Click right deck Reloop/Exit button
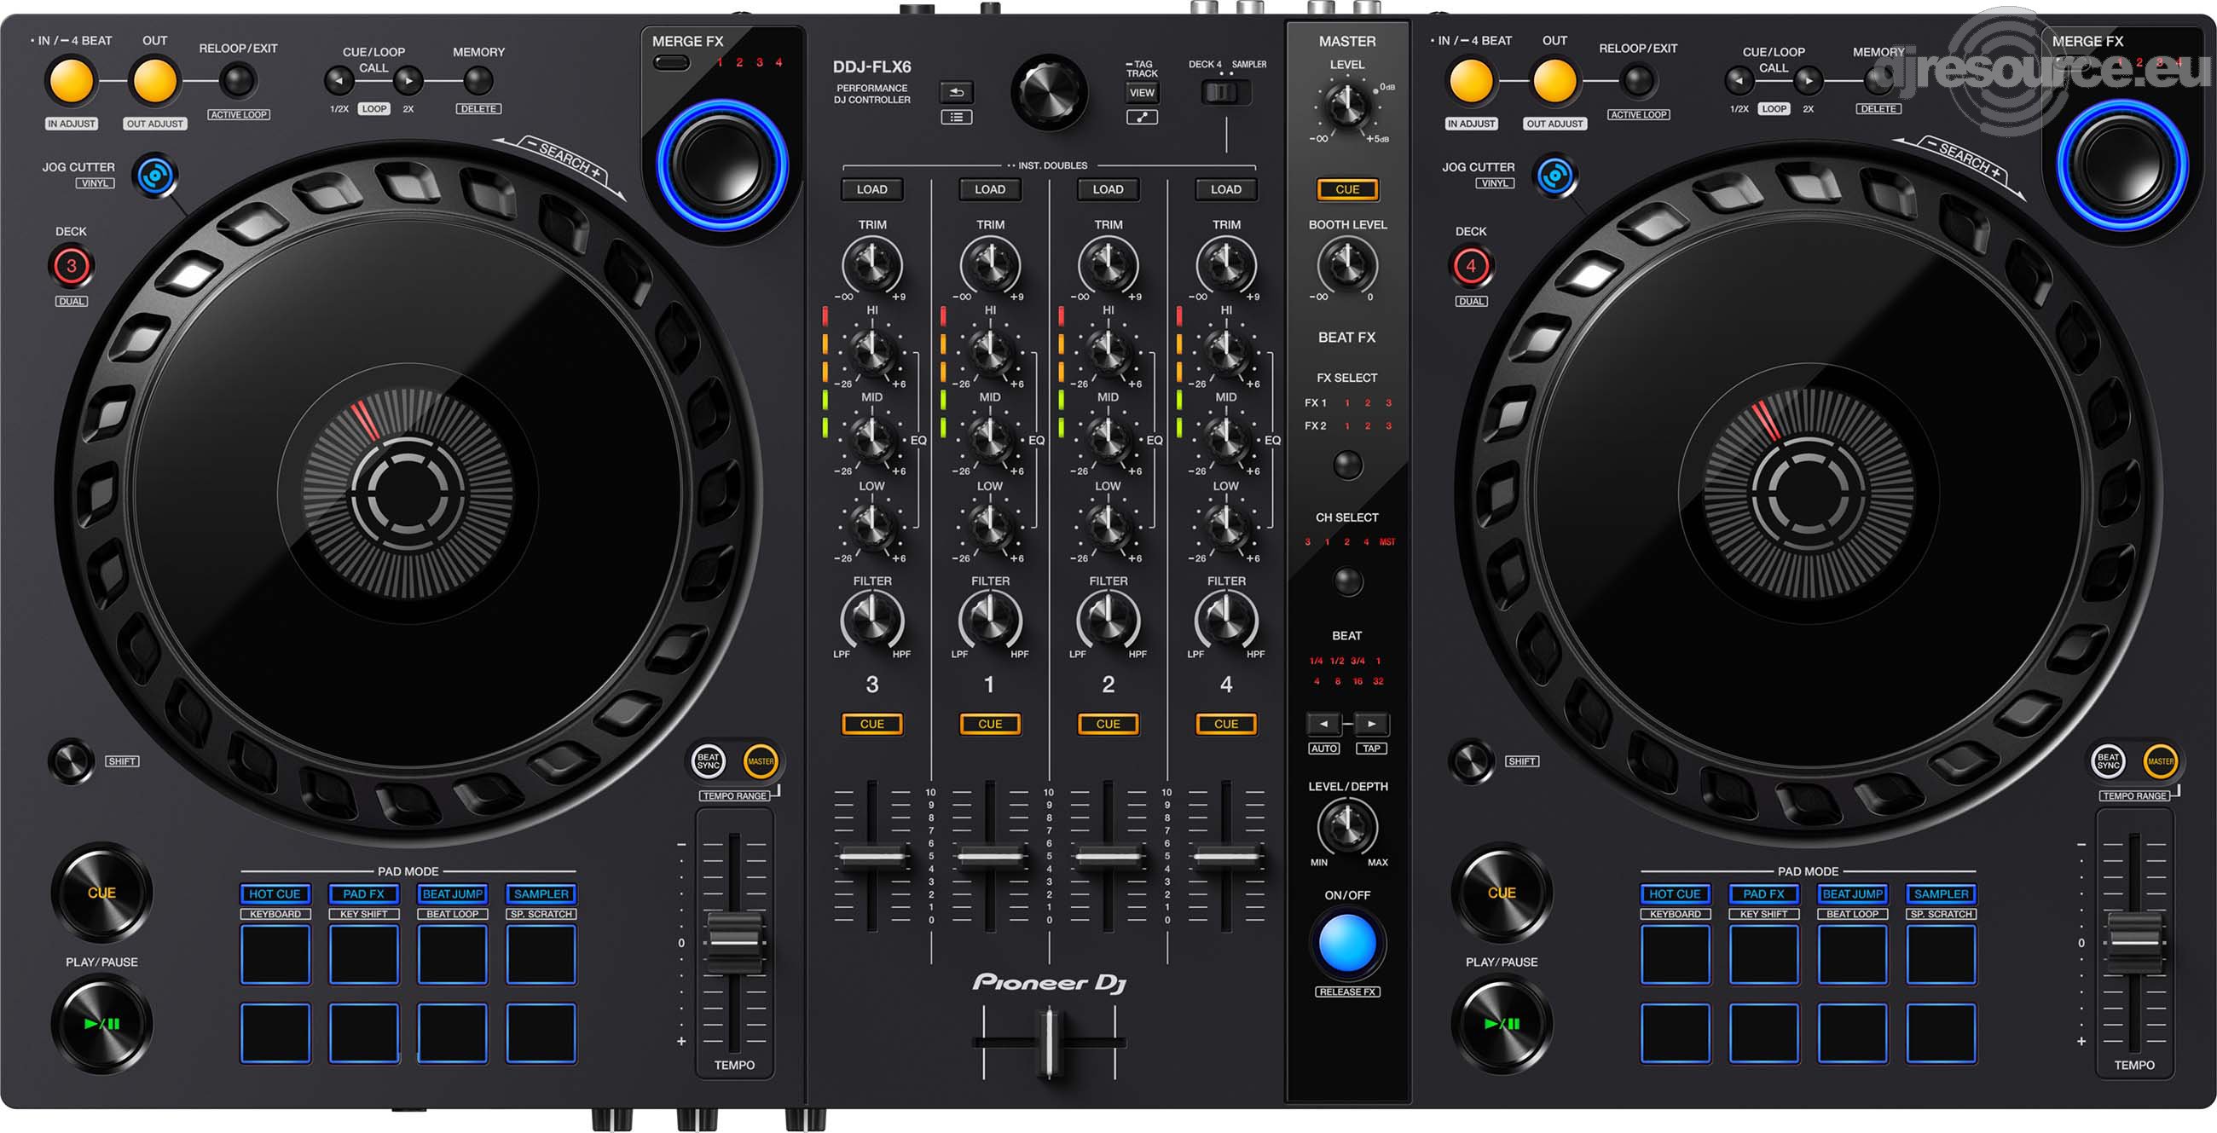Screen dimensions: 2217x1133 (1638, 81)
